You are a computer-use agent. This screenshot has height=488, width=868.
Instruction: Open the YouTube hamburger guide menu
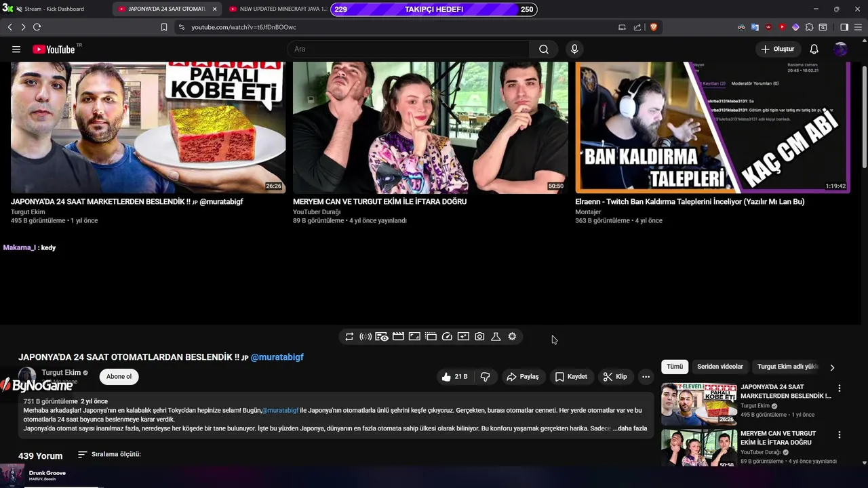tap(16, 49)
